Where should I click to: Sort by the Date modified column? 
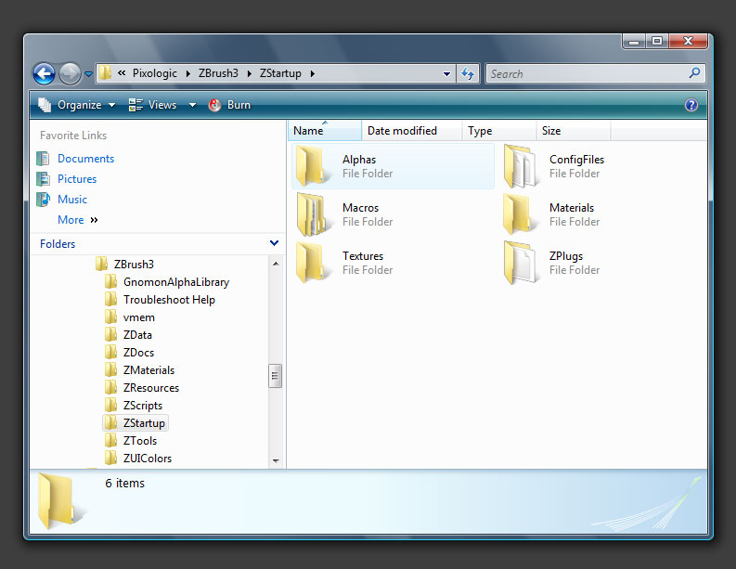point(401,131)
